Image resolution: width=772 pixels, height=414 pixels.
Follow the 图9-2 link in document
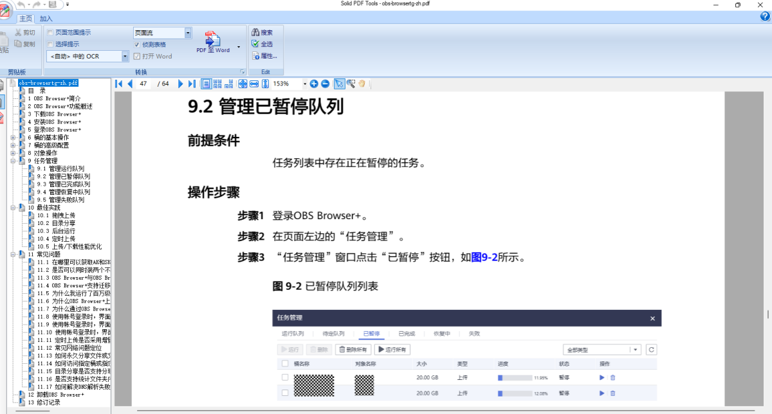(484, 258)
